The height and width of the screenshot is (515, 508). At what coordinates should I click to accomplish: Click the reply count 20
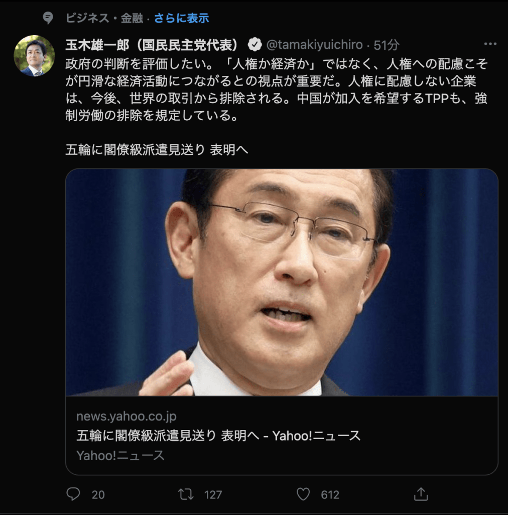point(98,495)
